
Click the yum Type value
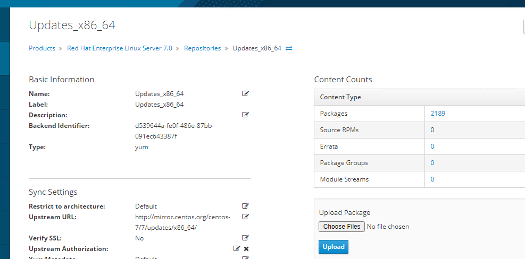click(x=141, y=147)
